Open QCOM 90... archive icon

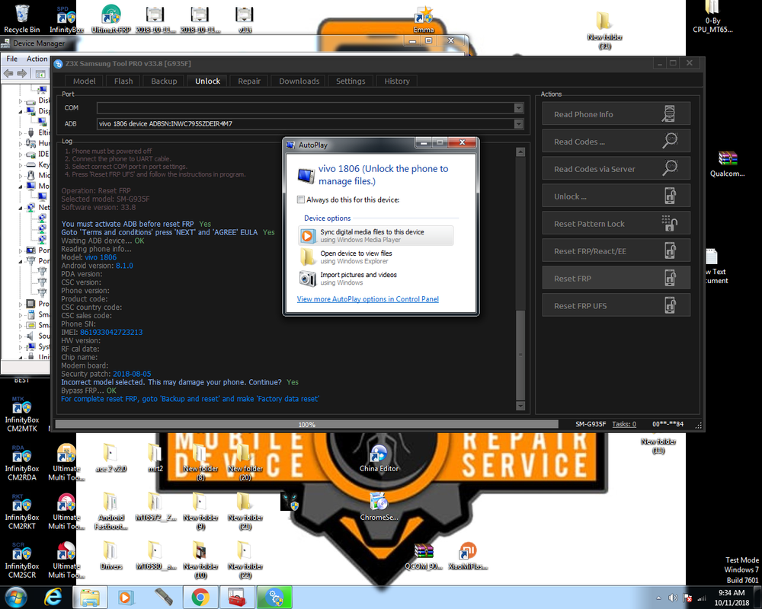[423, 556]
